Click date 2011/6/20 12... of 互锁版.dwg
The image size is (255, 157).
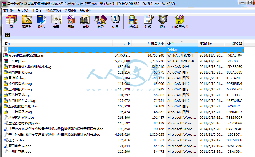click(x=211, y=78)
